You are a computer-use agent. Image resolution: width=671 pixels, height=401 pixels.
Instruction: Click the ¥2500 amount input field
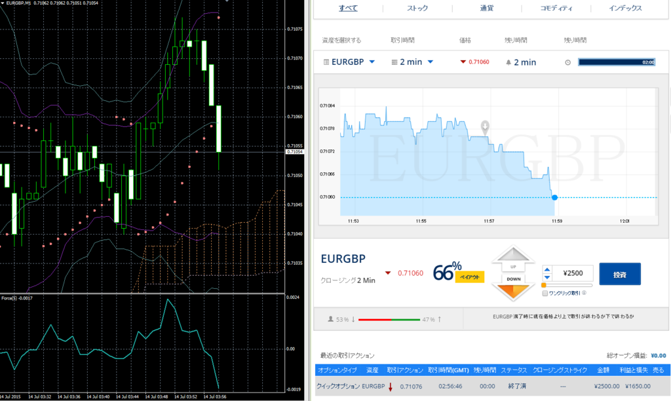coord(573,273)
